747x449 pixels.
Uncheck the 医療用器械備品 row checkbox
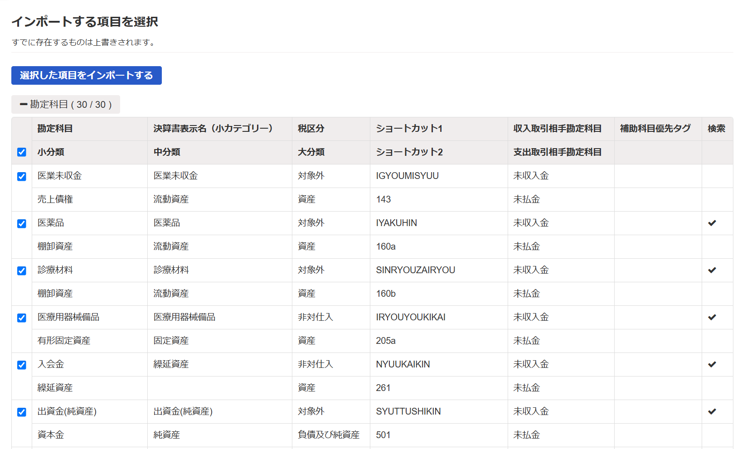(21, 318)
